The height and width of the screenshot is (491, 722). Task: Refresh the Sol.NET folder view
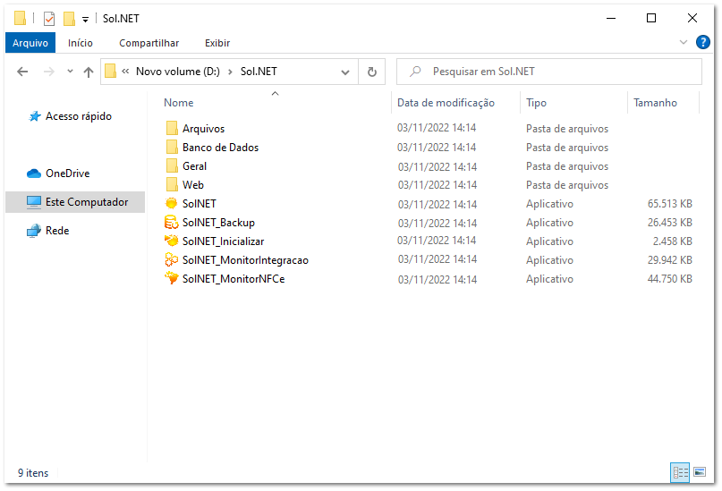coord(372,72)
